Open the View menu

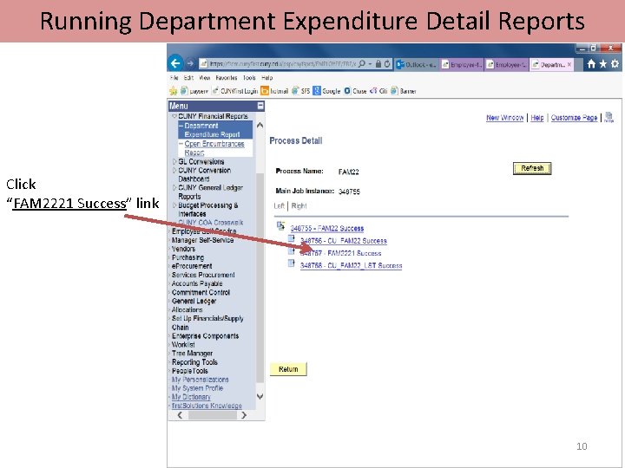pos(205,78)
